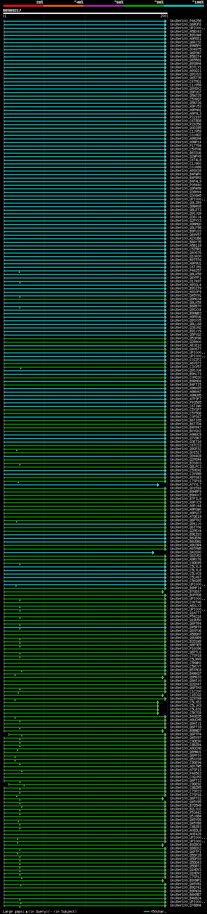Open the UniRef100_Q76BM4 hit label
Viewport: 207px width, 914px height.
[x=185, y=906]
